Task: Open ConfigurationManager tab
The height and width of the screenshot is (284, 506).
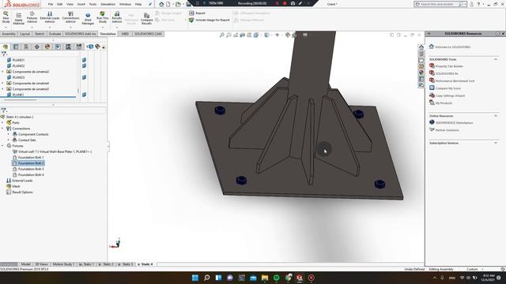Action: (26, 47)
